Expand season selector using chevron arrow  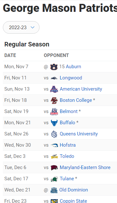tap(33, 28)
